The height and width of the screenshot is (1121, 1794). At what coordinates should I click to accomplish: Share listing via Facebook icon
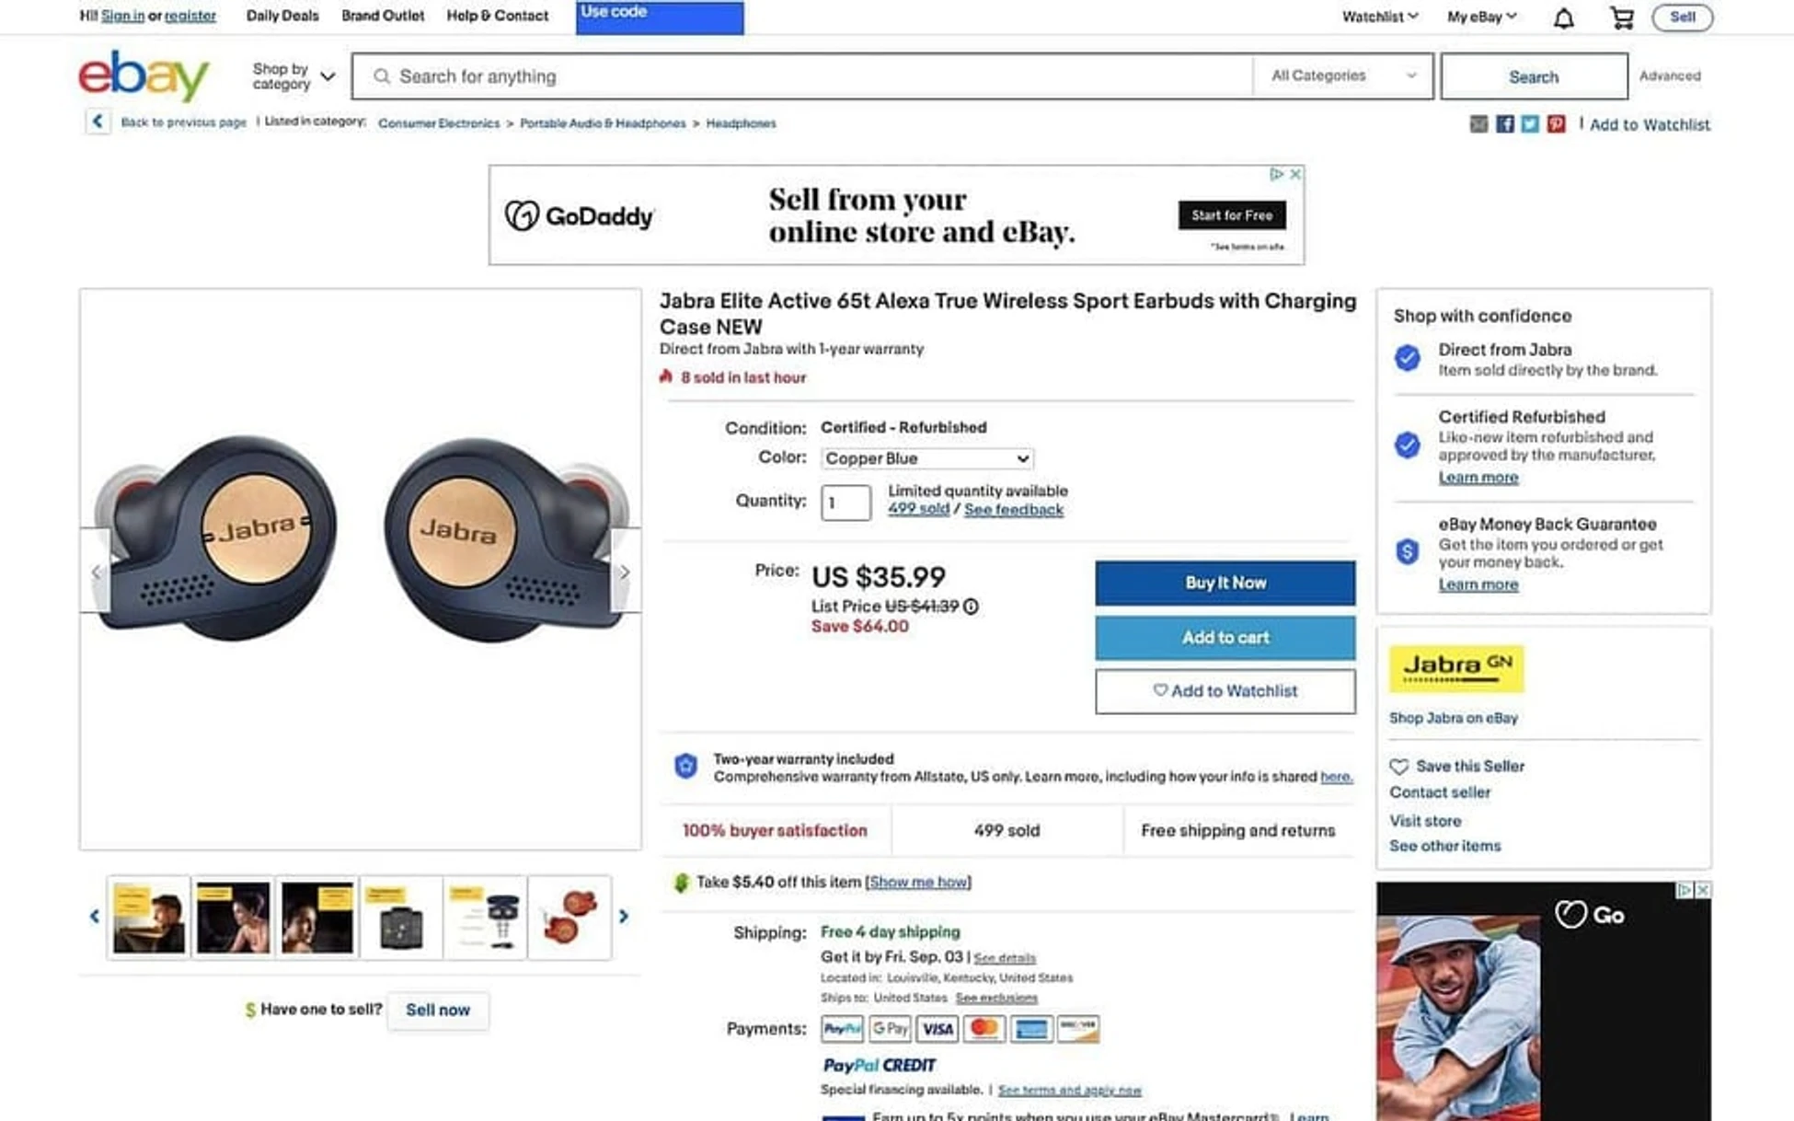pyautogui.click(x=1504, y=124)
